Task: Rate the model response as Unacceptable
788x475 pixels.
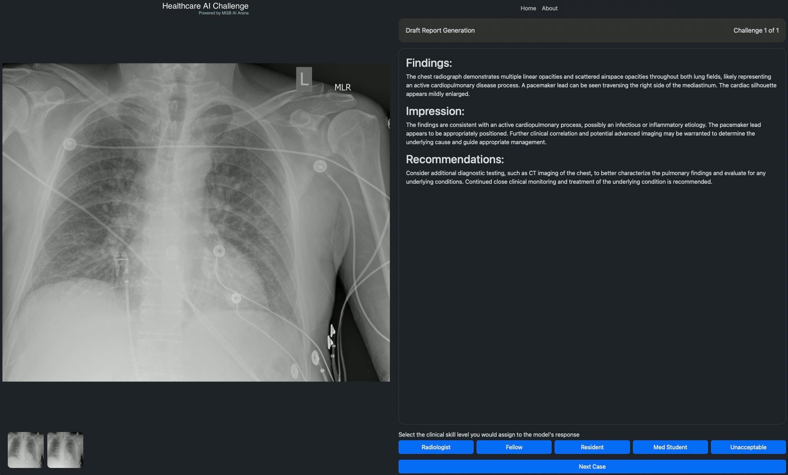Action: [x=748, y=447]
